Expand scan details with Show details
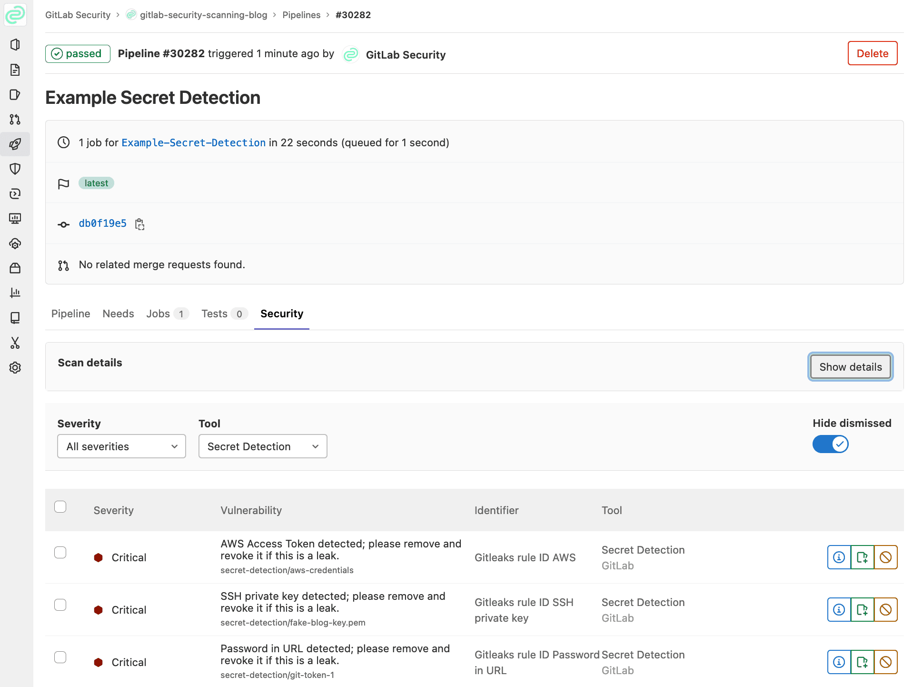The image size is (913, 687). [x=850, y=367]
